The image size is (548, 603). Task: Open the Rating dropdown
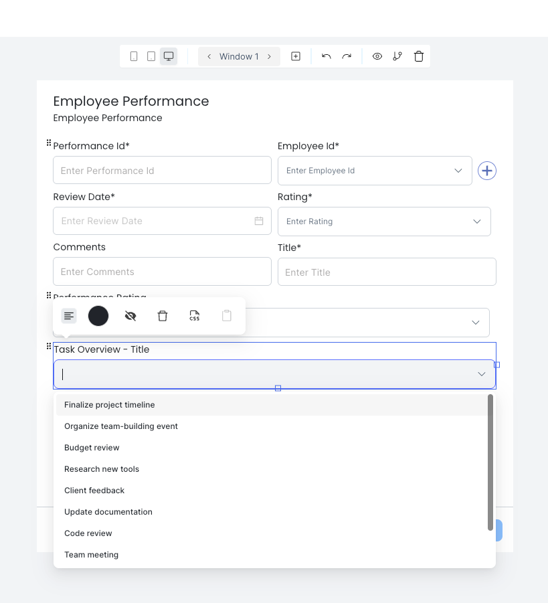(477, 222)
